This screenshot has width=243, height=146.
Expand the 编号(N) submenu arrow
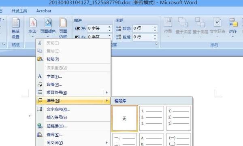pyautogui.click(x=107, y=101)
